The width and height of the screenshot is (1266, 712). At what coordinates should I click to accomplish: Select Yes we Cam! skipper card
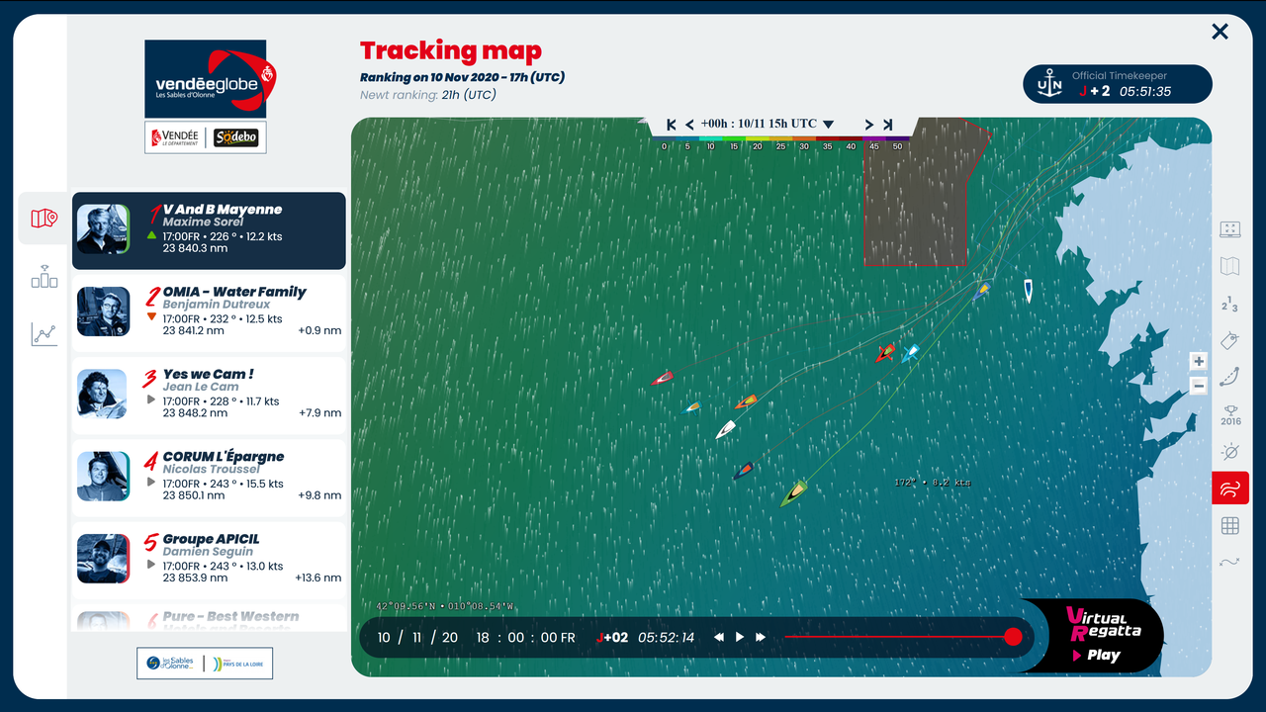click(209, 395)
